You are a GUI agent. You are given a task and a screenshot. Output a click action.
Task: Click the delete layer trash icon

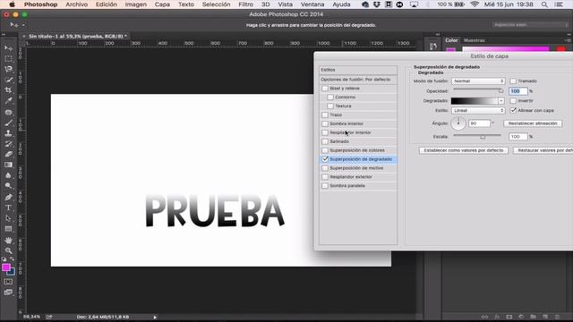557,317
